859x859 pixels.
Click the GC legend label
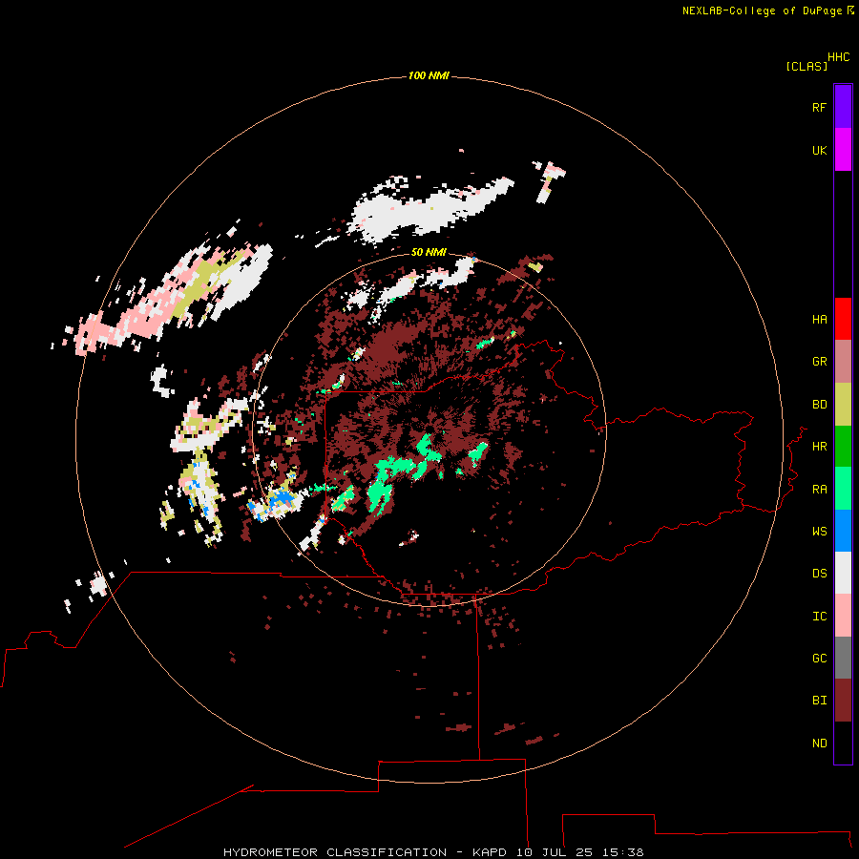(819, 659)
